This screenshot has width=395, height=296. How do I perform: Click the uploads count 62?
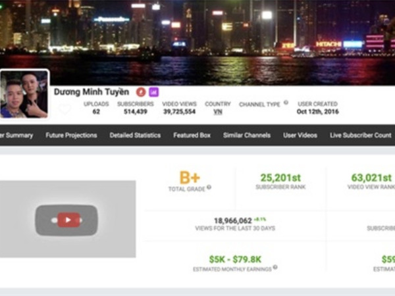pyautogui.click(x=96, y=112)
